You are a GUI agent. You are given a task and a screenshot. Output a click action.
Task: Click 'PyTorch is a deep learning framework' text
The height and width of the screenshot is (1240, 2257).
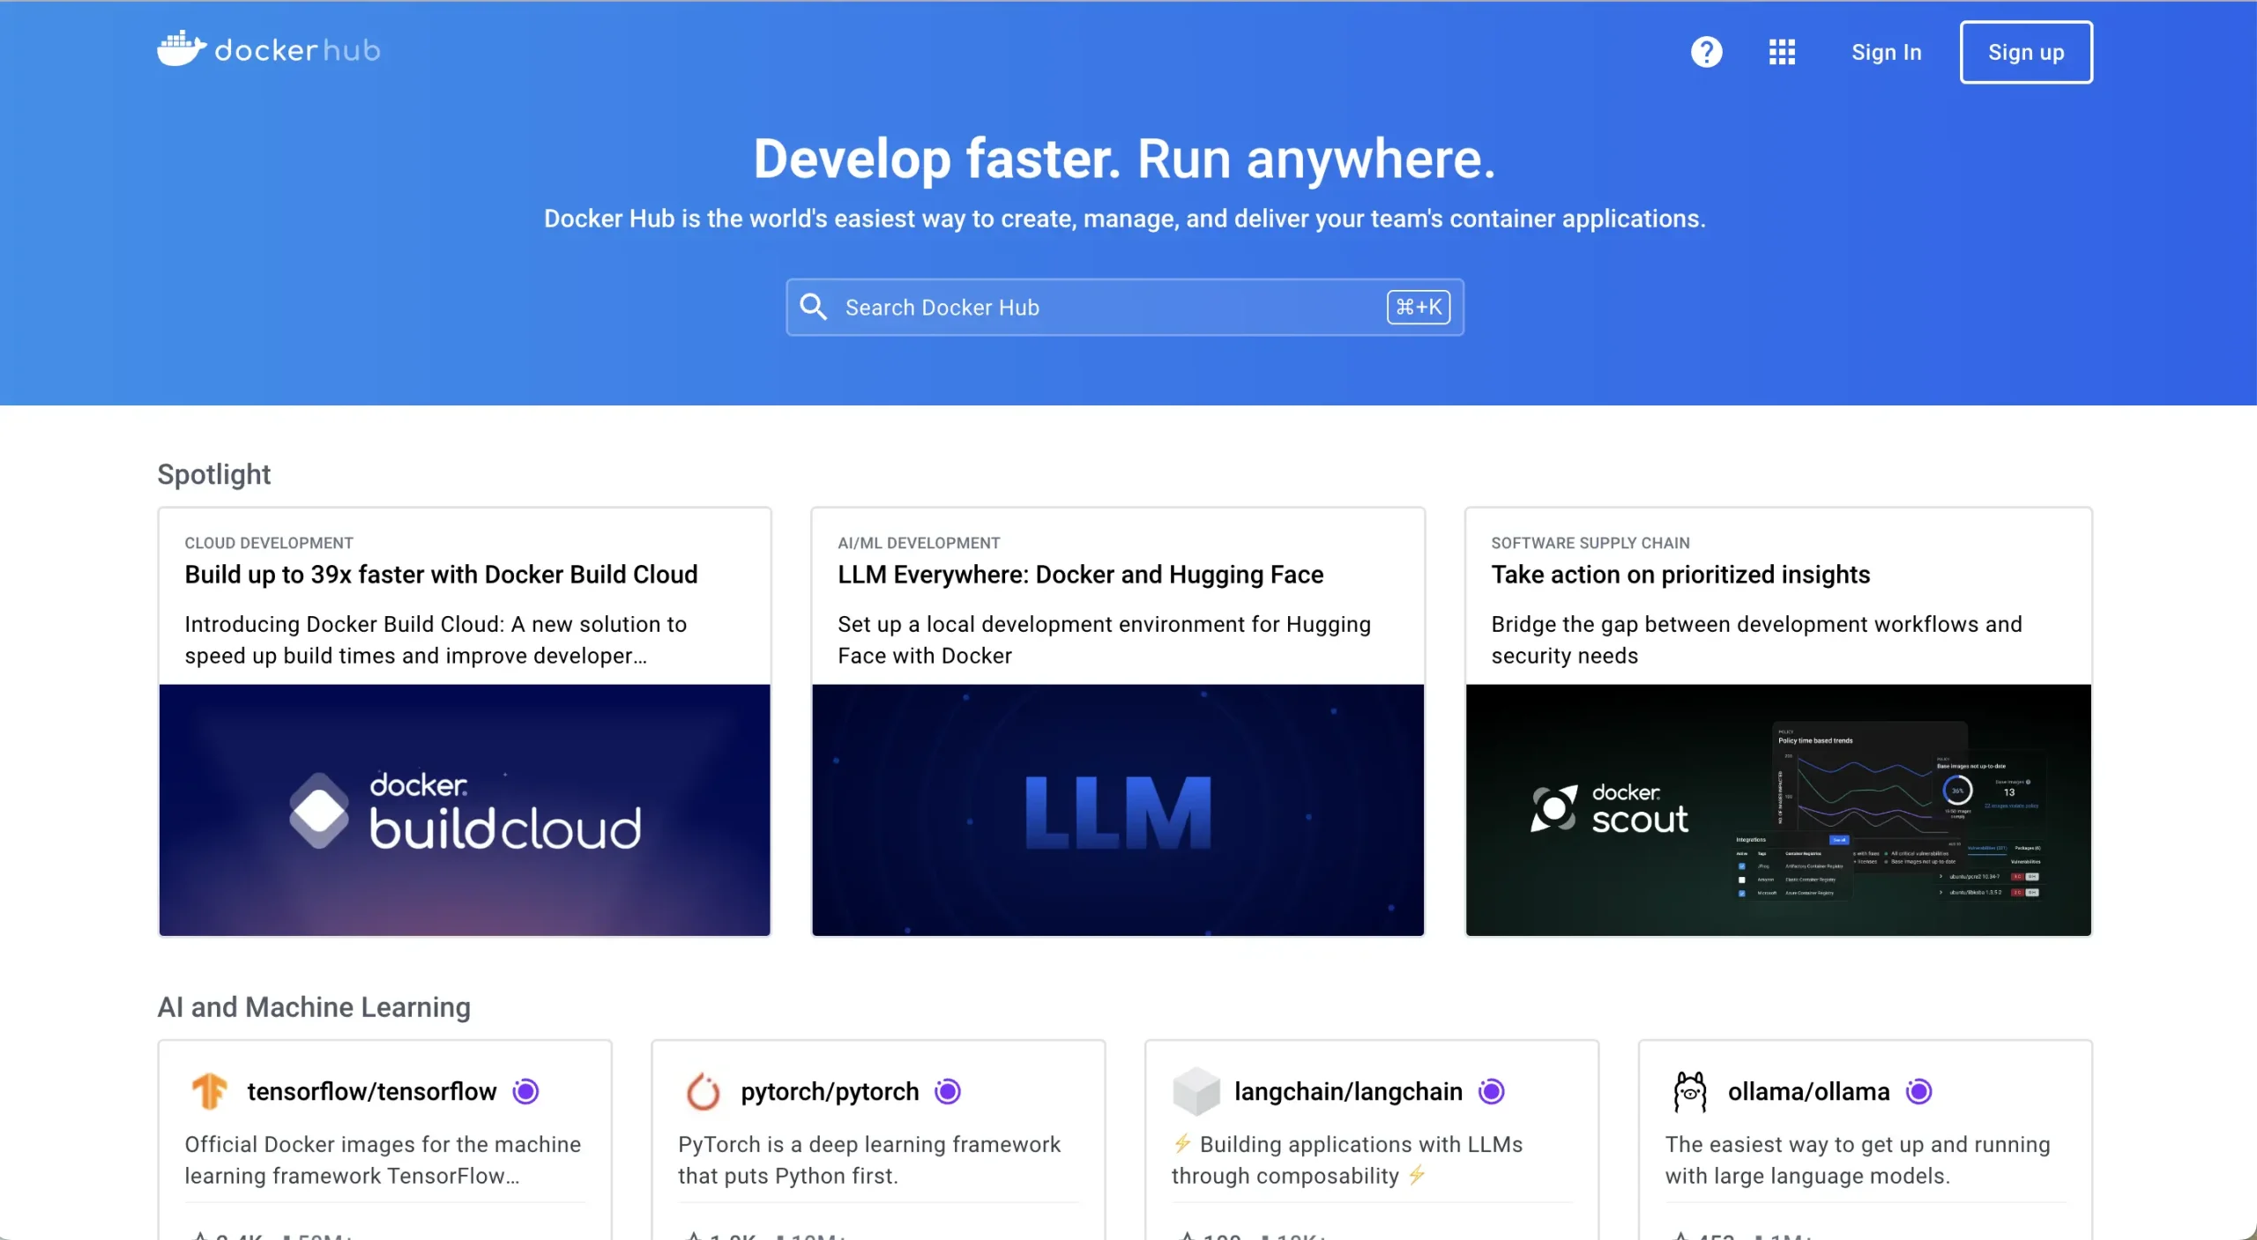(x=869, y=1160)
